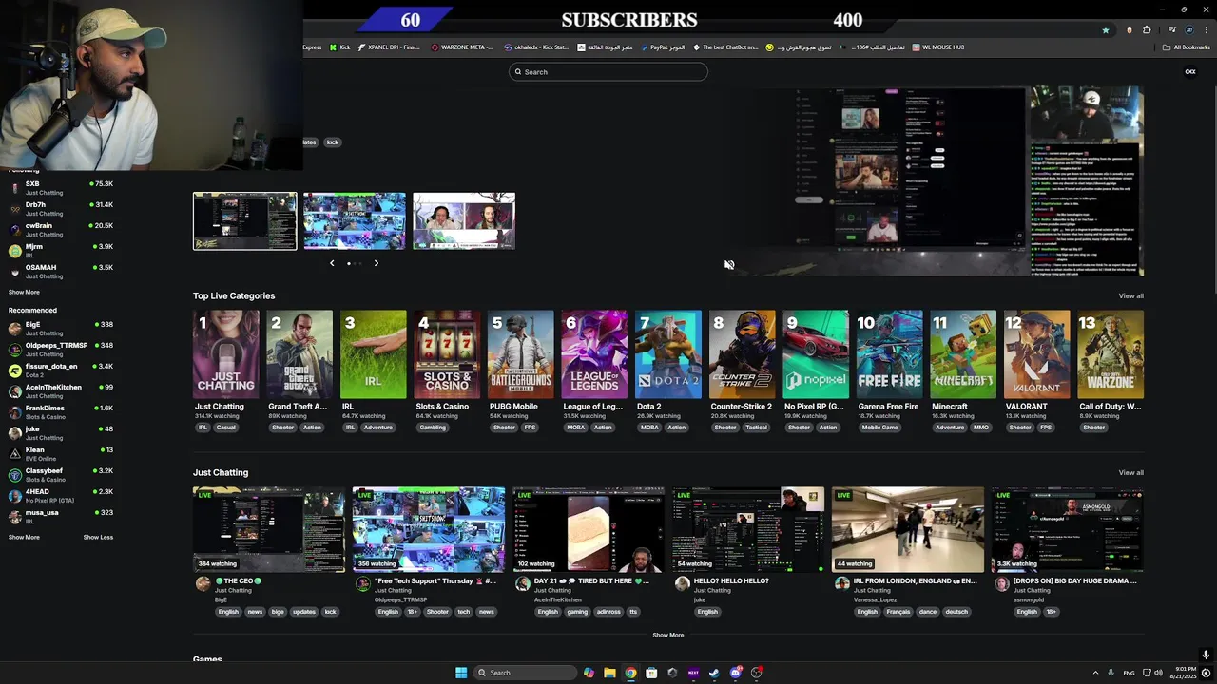1217x684 pixels.
Task: Open VALORANT category card
Action: [1036, 354]
